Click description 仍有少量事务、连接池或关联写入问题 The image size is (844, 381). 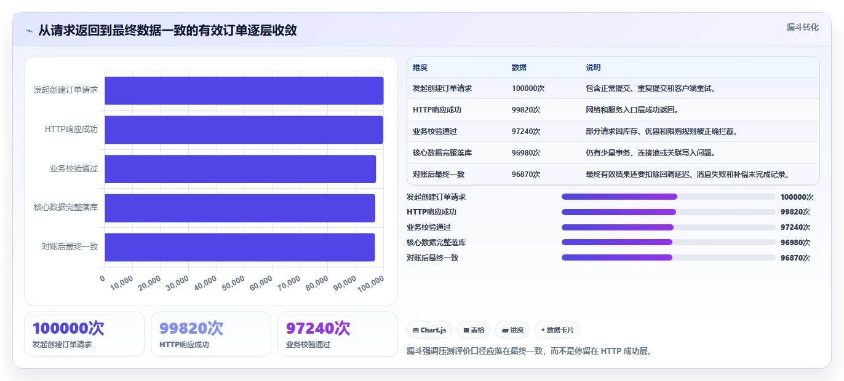tap(651, 153)
